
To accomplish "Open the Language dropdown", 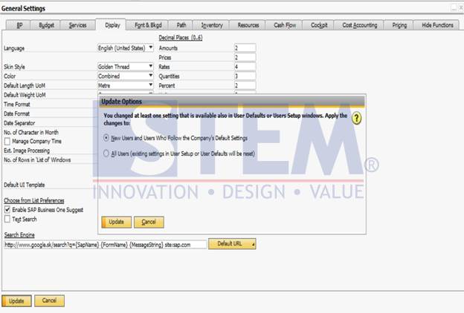I will (x=126, y=47).
